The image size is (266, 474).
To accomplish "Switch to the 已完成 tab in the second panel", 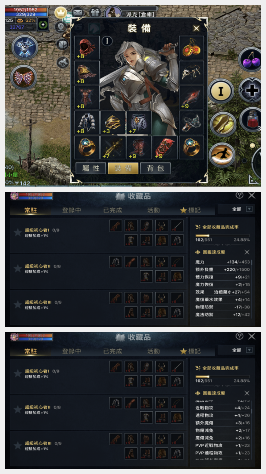I will coord(112,351).
